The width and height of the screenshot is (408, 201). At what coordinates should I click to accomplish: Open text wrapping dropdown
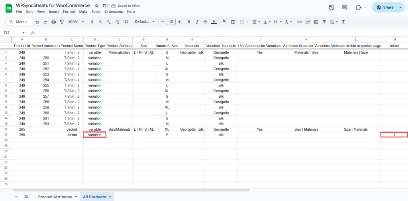(x=278, y=22)
